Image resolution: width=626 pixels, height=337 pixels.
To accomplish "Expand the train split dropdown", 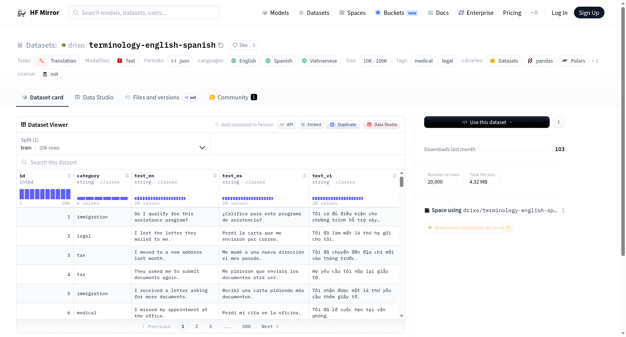I will (x=113, y=144).
